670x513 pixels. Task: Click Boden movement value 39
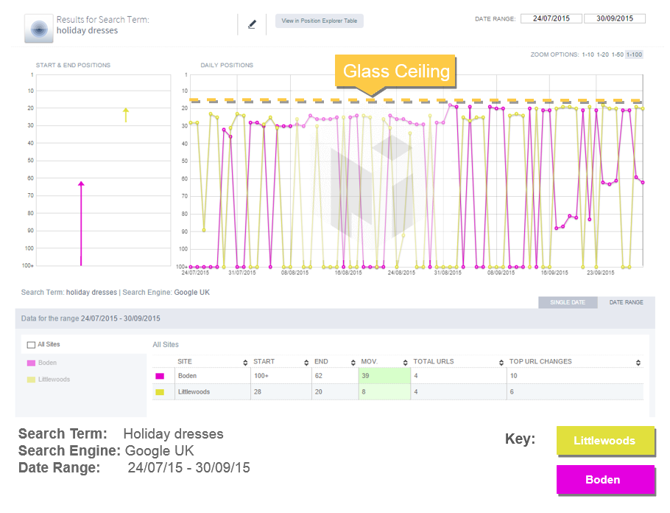pos(365,376)
